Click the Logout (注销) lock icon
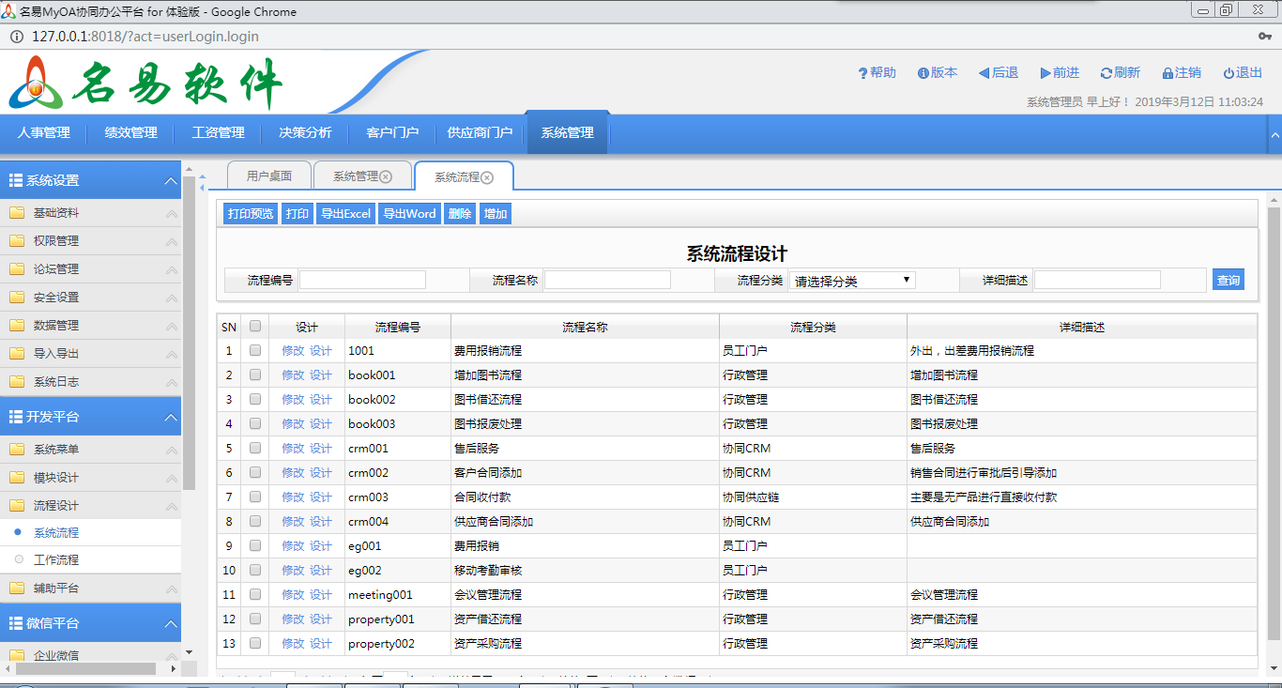The height and width of the screenshot is (688, 1282). click(1168, 73)
